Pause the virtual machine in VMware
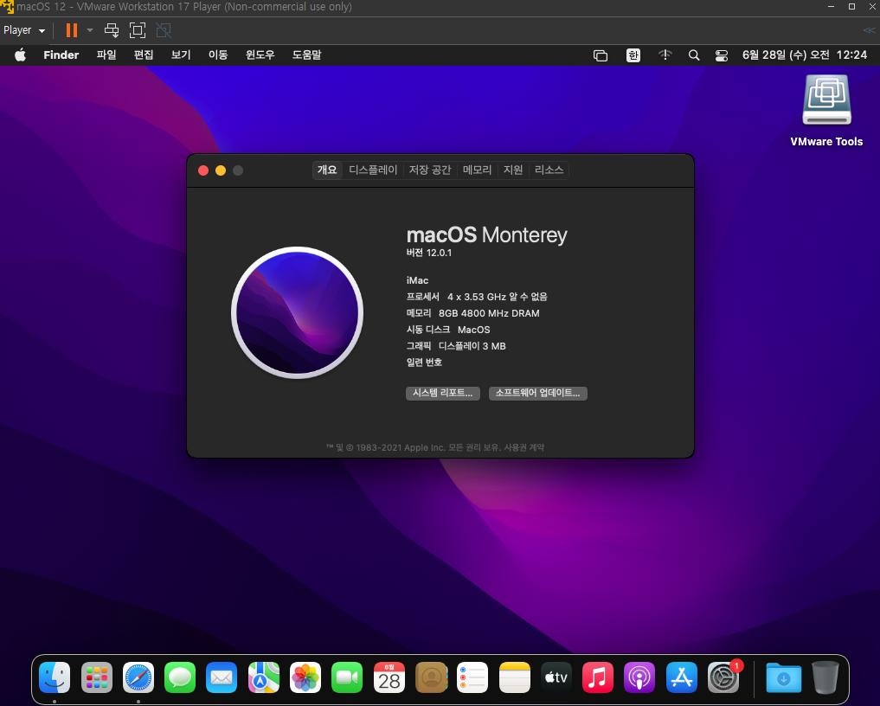The width and height of the screenshot is (880, 706). pyautogui.click(x=72, y=30)
